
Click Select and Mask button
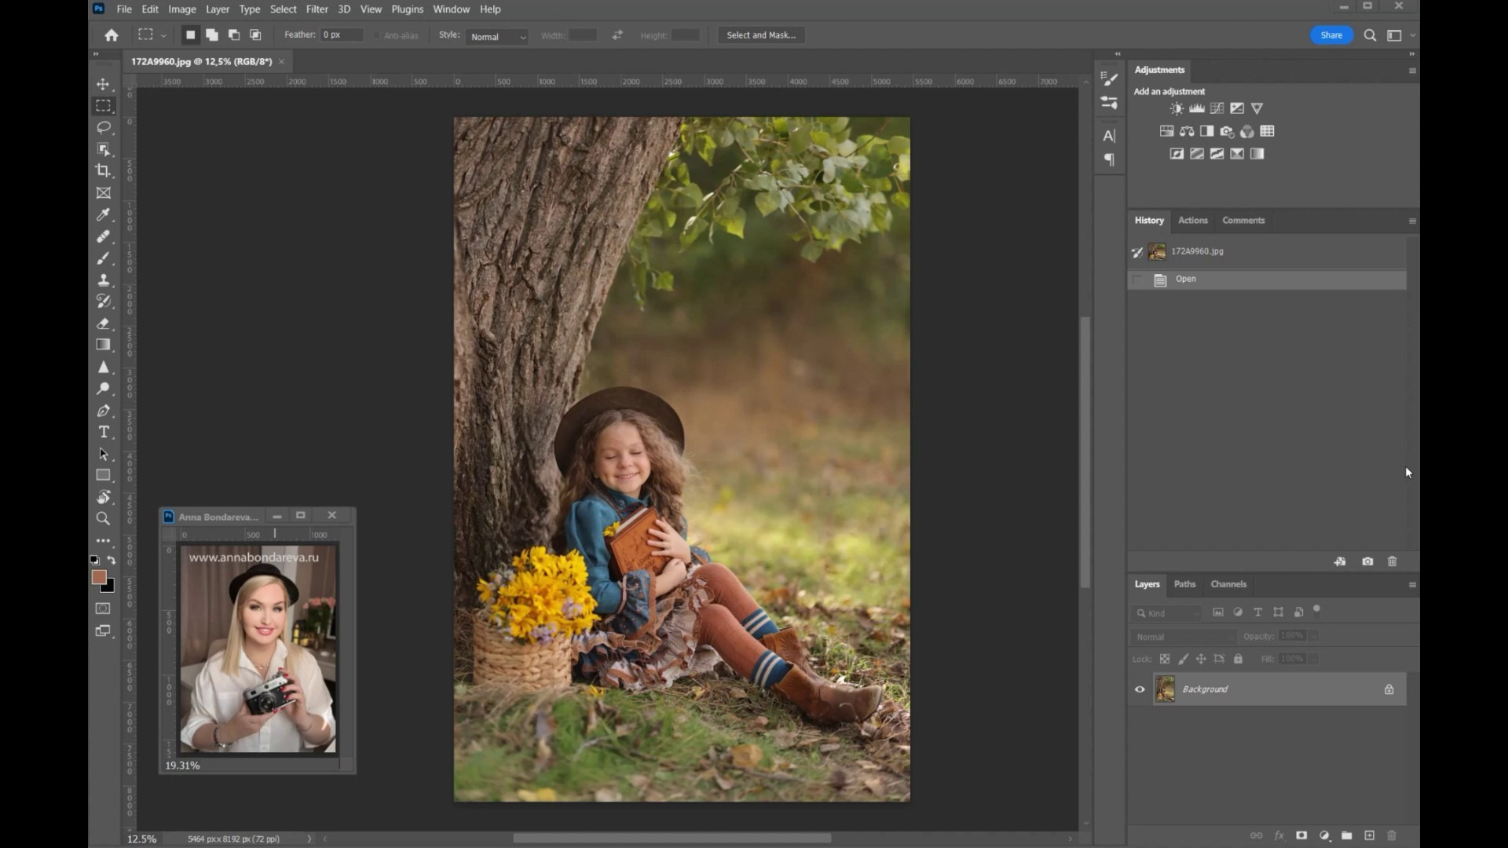[760, 35]
